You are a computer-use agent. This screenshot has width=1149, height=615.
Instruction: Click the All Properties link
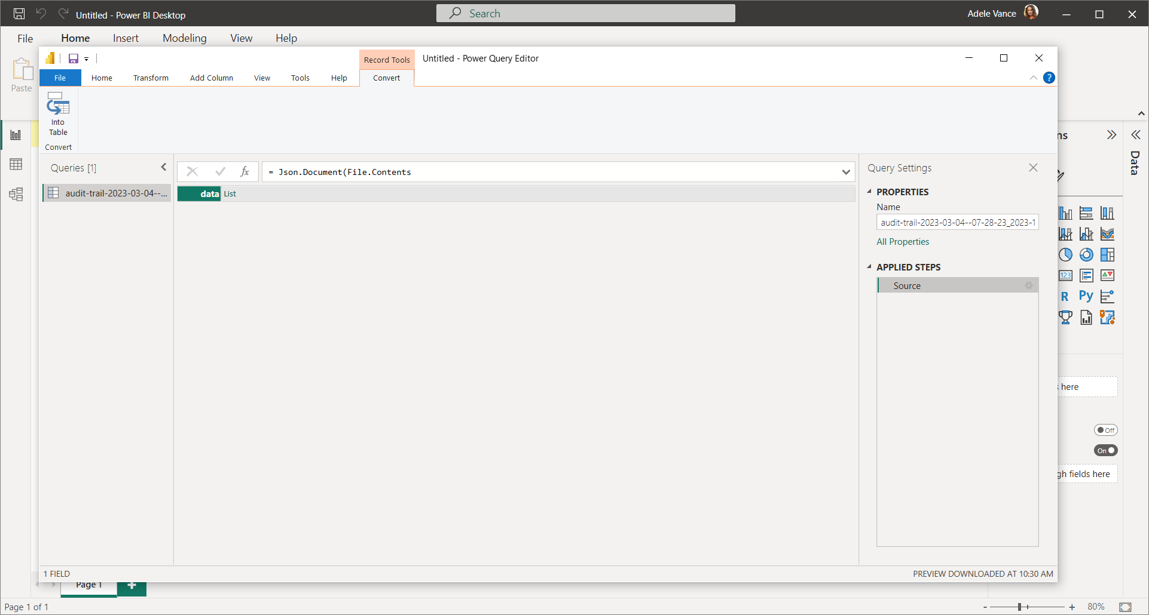[903, 242]
